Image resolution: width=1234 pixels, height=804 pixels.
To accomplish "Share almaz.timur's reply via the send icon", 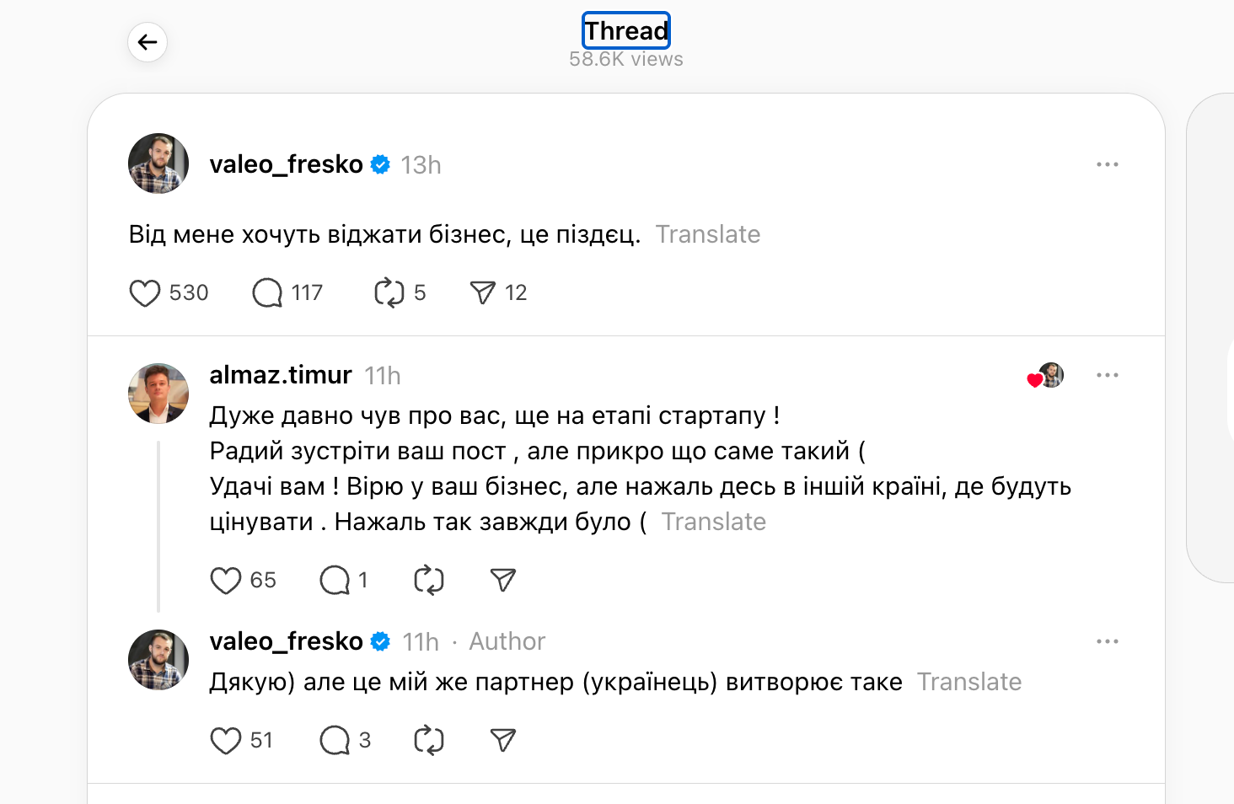I will pos(502,580).
